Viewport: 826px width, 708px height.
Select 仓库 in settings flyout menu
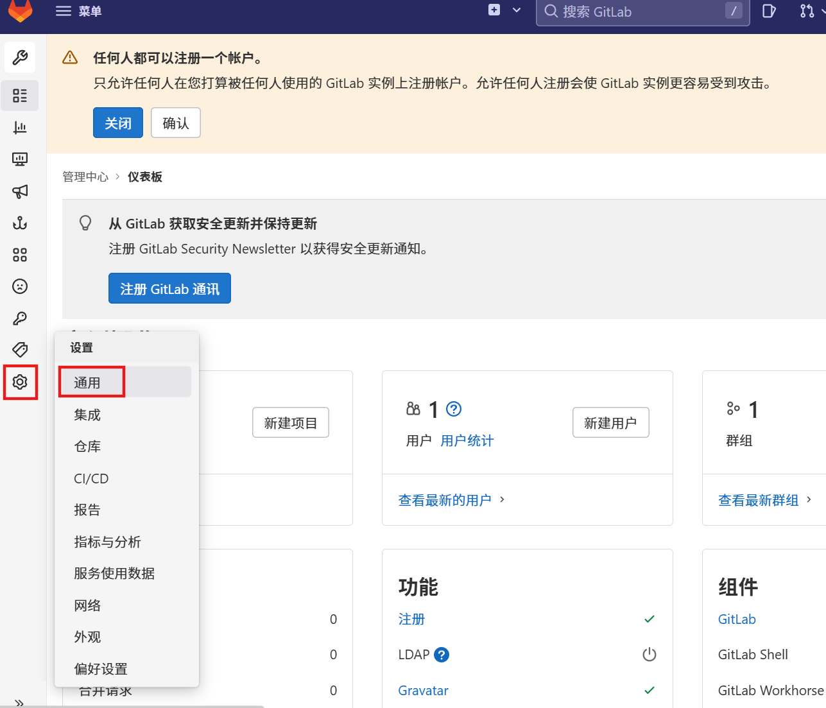coord(125,446)
